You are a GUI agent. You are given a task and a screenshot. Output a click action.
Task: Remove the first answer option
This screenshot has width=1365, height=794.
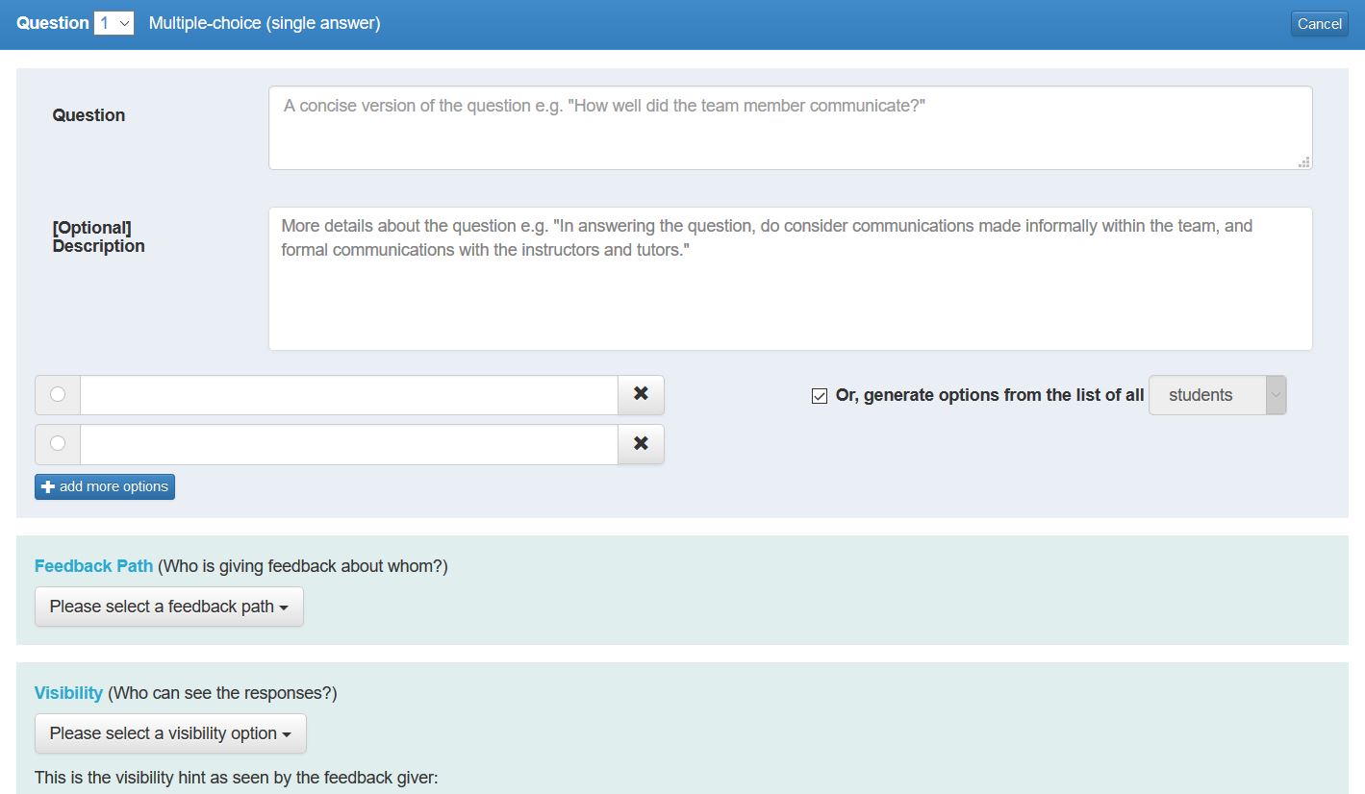(640, 394)
